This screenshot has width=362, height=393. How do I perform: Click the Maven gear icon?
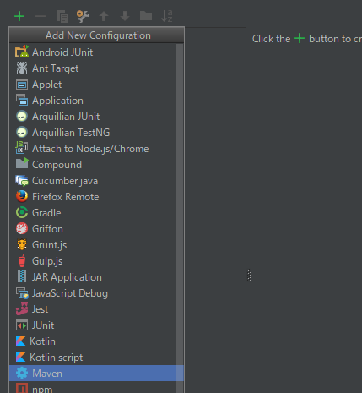pos(22,374)
